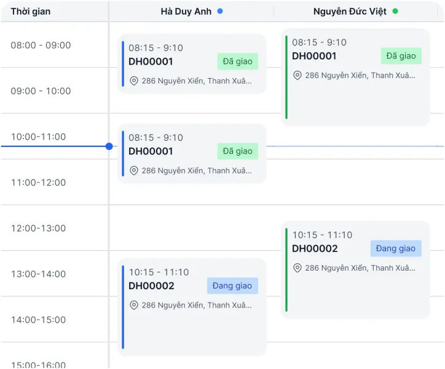Select the 08:00 - 09:00 time slot label
The width and height of the screenshot is (445, 369).
[x=41, y=45]
